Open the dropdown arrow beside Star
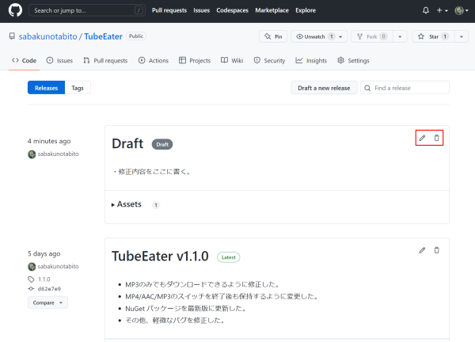The width and height of the screenshot is (475, 342). click(462, 36)
